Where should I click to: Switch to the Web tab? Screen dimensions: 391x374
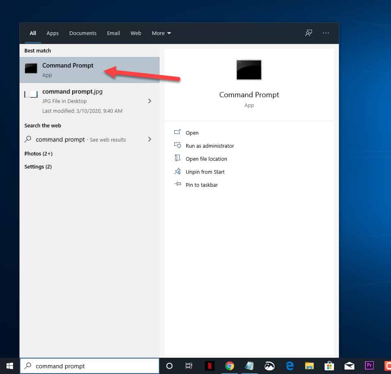point(136,33)
